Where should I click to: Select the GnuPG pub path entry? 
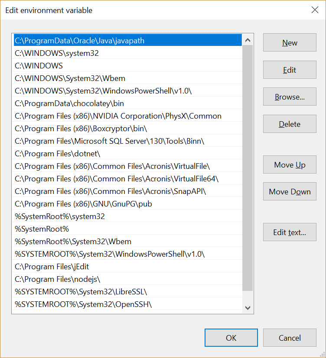[x=83, y=204]
